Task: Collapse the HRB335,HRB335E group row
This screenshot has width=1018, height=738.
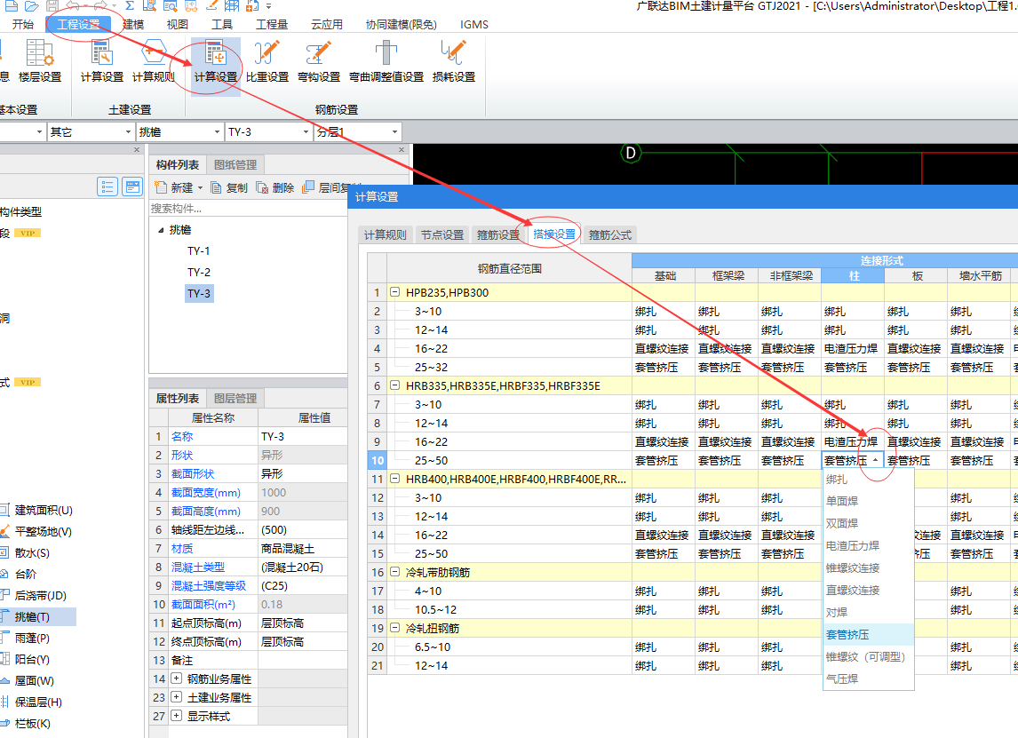Action: point(394,385)
